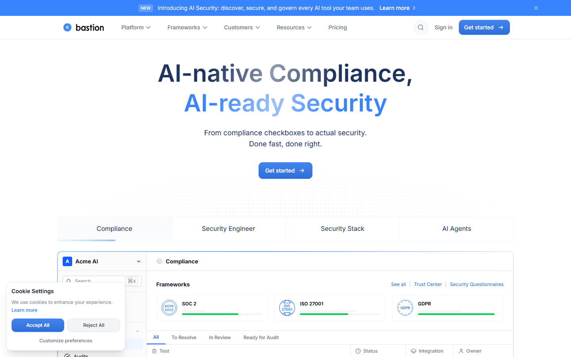Open cookie settings Learn more link
The height and width of the screenshot is (357, 571).
click(24, 310)
